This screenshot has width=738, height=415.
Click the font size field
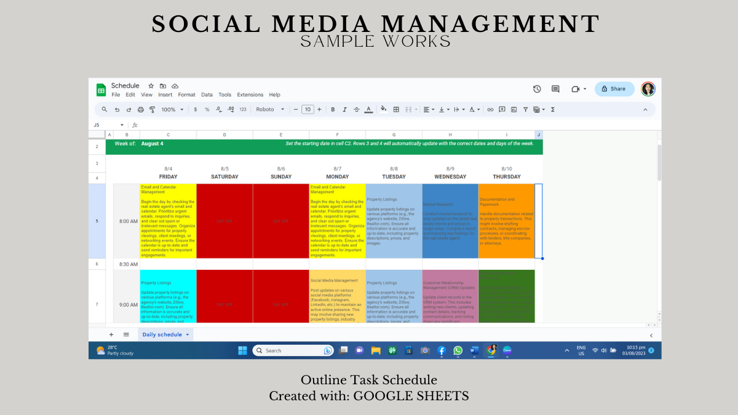(307, 109)
